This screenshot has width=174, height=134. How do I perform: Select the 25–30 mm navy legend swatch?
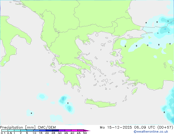coord(55,130)
